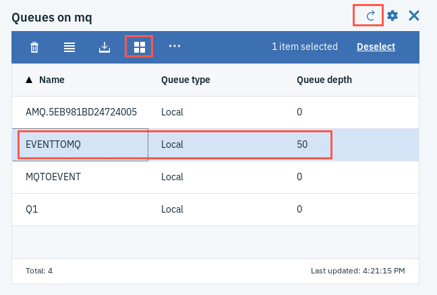The height and width of the screenshot is (295, 437).
Task: Click depth 0 in MQTOEVENT row
Action: point(299,177)
